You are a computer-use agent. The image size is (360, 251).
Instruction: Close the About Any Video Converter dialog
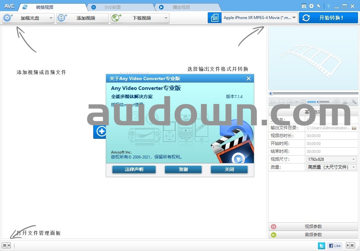(249, 78)
